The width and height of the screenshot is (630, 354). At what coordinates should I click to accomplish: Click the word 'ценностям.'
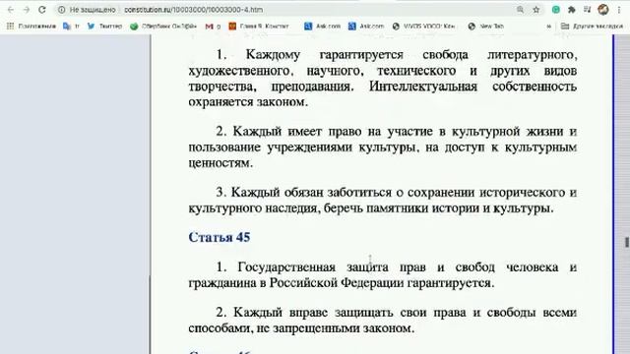pyautogui.click(x=220, y=163)
